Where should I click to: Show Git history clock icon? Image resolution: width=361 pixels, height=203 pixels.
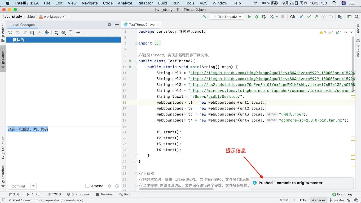(x=323, y=17)
